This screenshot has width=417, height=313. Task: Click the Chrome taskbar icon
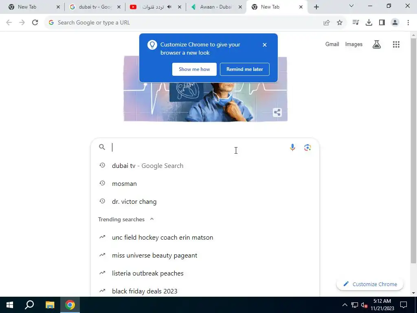[x=70, y=305]
